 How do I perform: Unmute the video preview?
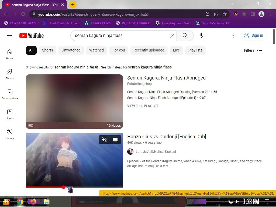104,140
